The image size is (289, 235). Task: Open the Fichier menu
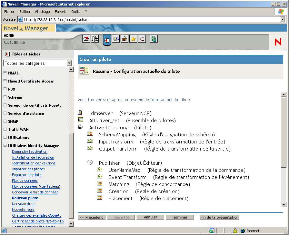tap(9, 11)
